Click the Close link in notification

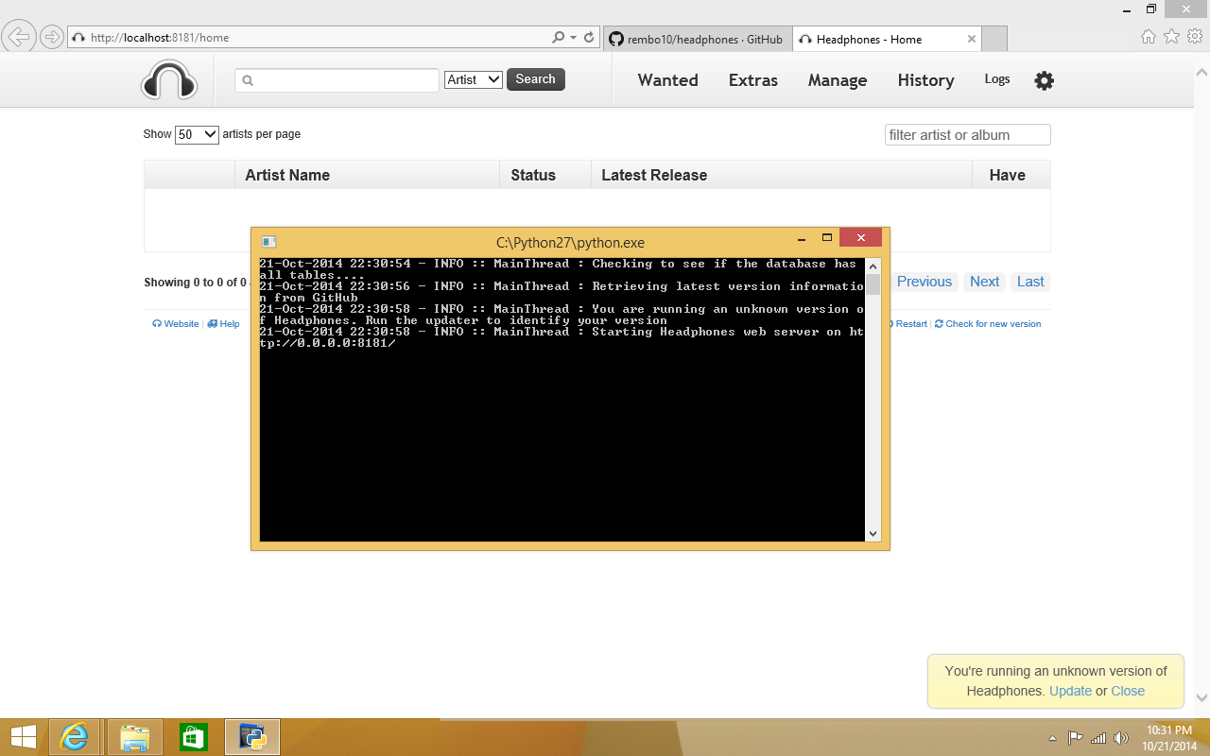click(x=1128, y=691)
